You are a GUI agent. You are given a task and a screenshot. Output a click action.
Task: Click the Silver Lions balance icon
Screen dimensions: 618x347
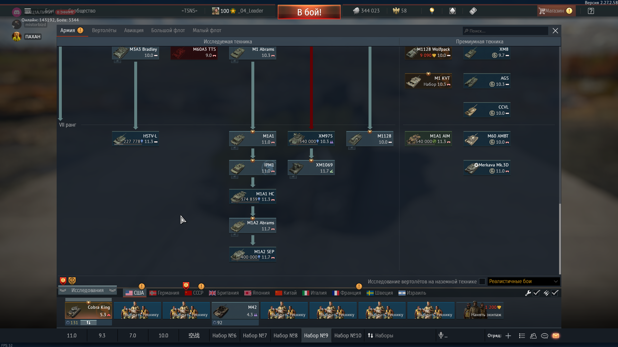coord(356,11)
